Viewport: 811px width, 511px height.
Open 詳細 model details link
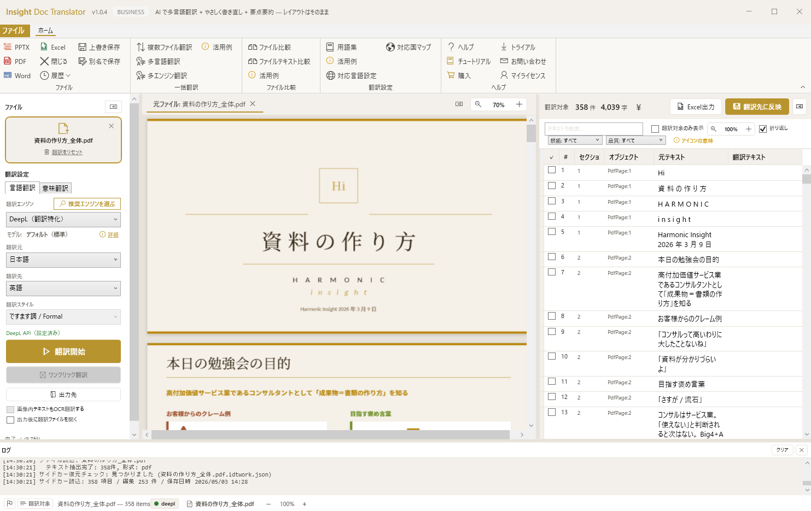point(113,235)
